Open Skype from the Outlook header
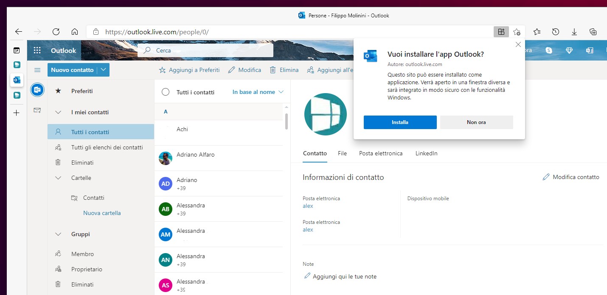 tap(549, 50)
